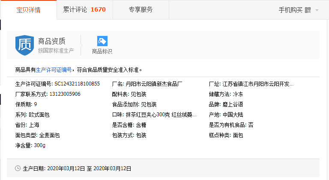Screen dimensions: 329x180
Task: Click 手机购买 text
Action: 290,10
